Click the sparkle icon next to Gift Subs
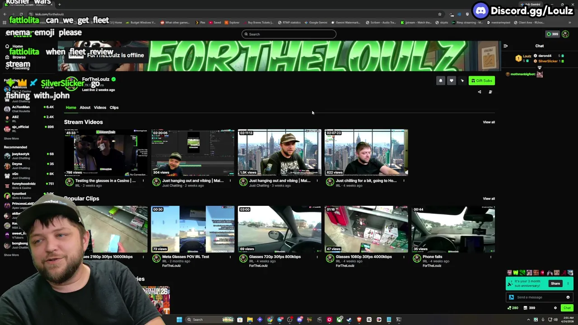 462,81
